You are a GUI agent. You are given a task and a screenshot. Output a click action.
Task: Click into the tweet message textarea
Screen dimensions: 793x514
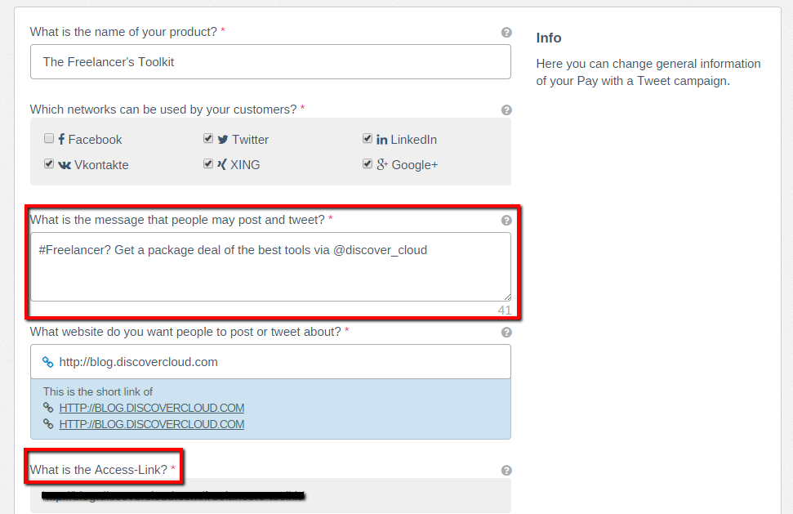click(x=270, y=274)
